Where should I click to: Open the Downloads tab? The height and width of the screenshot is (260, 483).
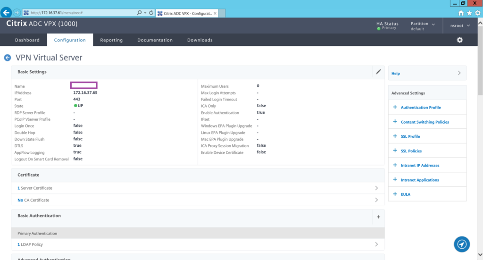200,40
